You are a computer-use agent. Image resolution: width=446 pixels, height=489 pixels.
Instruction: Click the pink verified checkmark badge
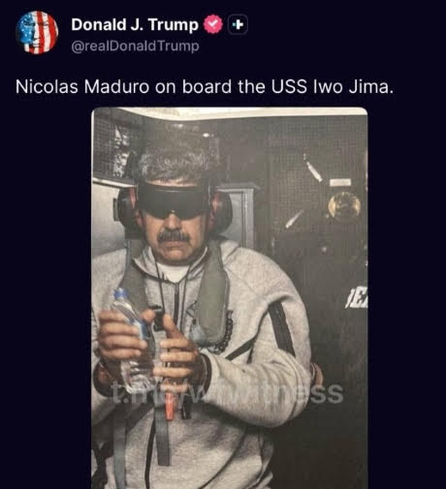tap(213, 24)
